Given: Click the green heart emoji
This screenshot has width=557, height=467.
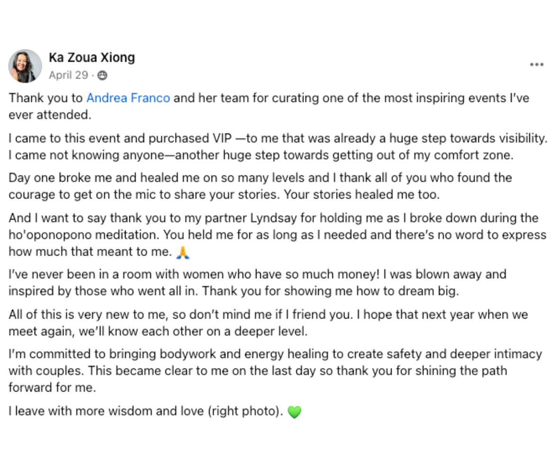Looking at the screenshot, I should pyautogui.click(x=294, y=412).
